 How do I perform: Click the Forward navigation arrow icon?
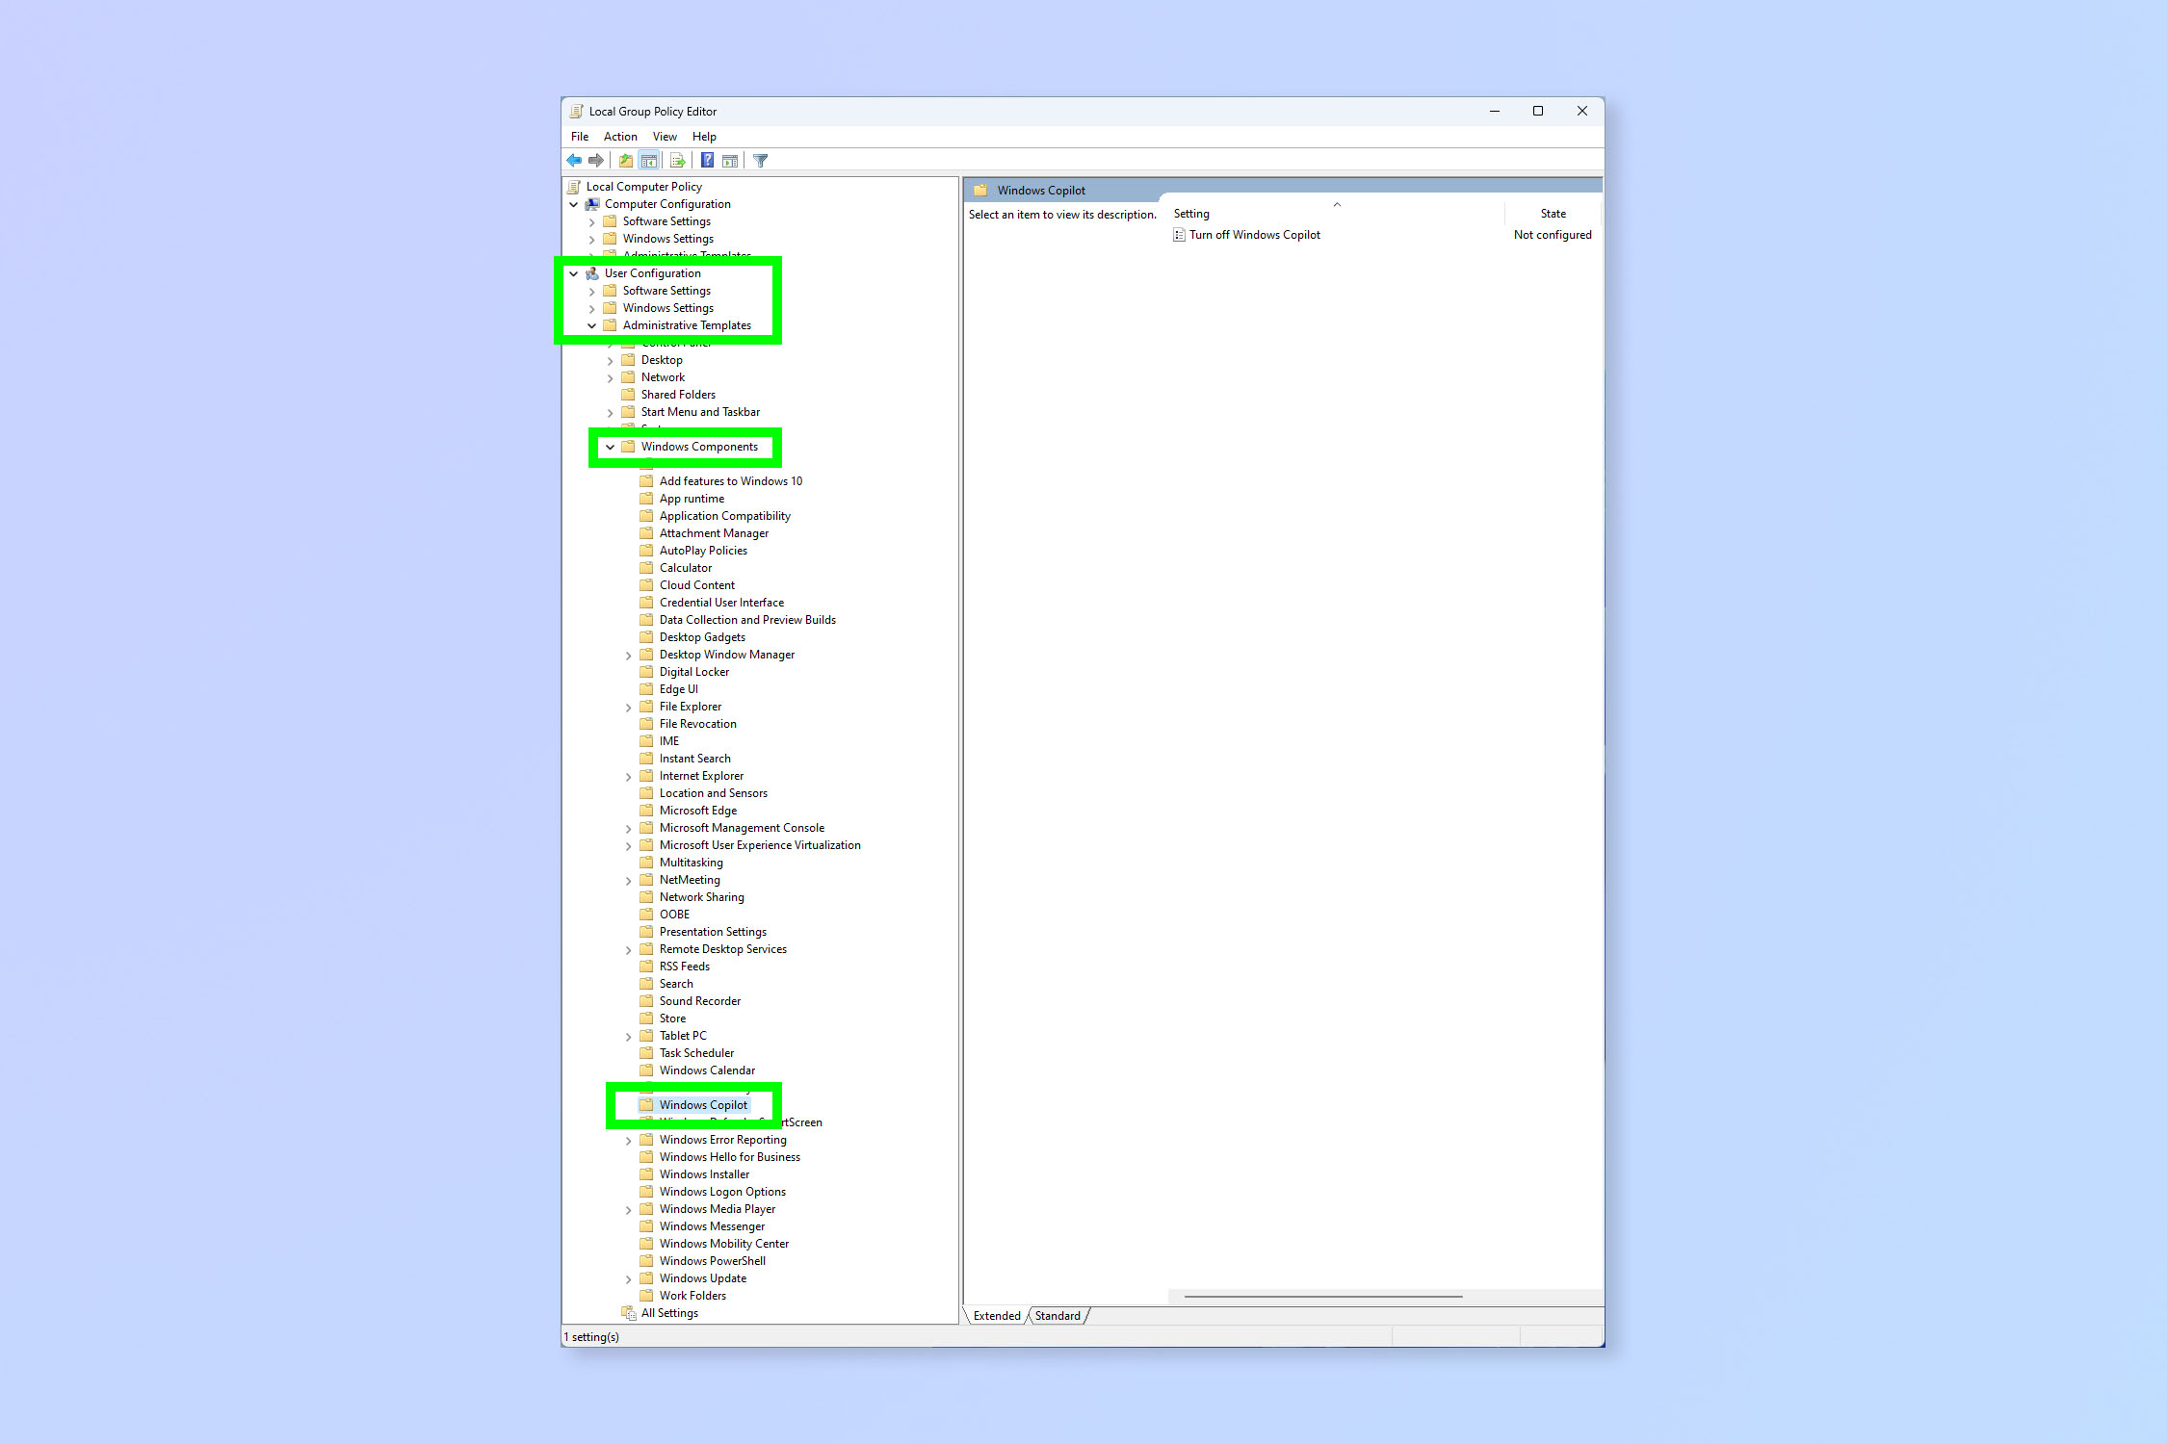(x=595, y=160)
